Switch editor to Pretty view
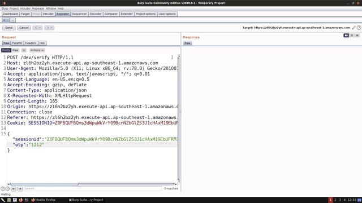 (x=6, y=50)
